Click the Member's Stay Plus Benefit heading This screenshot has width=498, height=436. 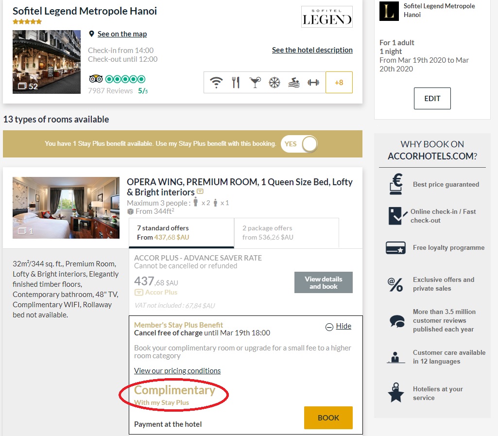(178, 325)
